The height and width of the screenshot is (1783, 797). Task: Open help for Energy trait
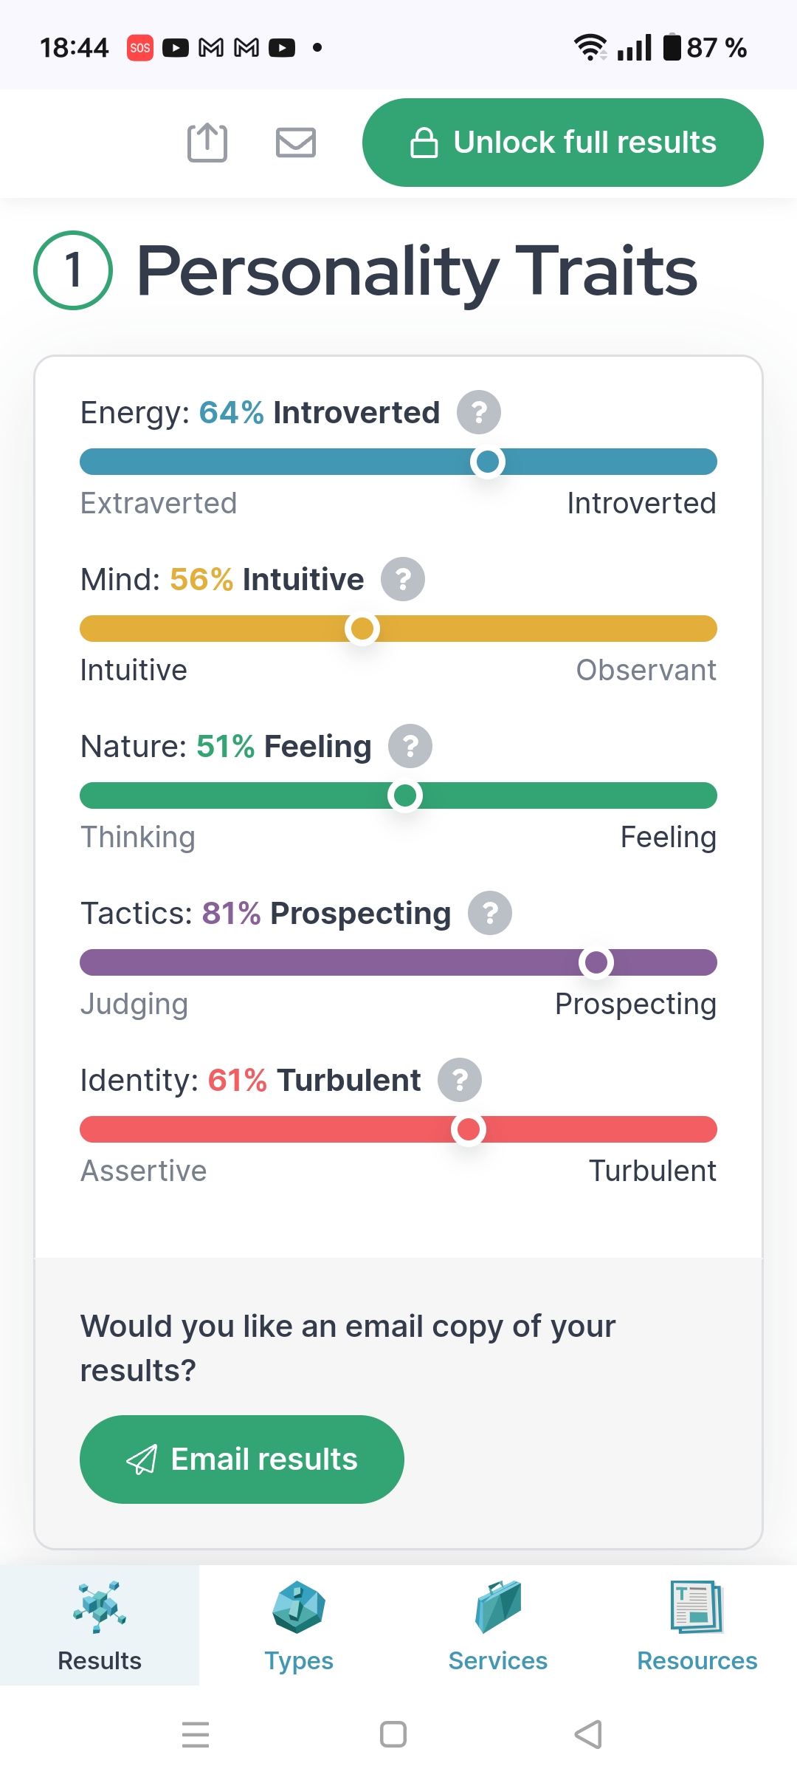[479, 412]
